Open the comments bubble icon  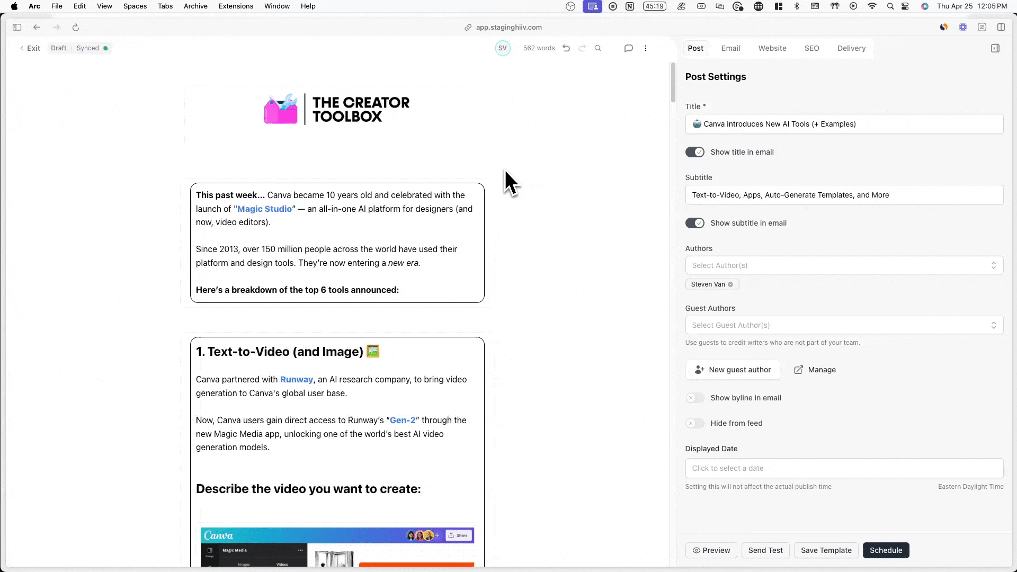click(x=629, y=48)
